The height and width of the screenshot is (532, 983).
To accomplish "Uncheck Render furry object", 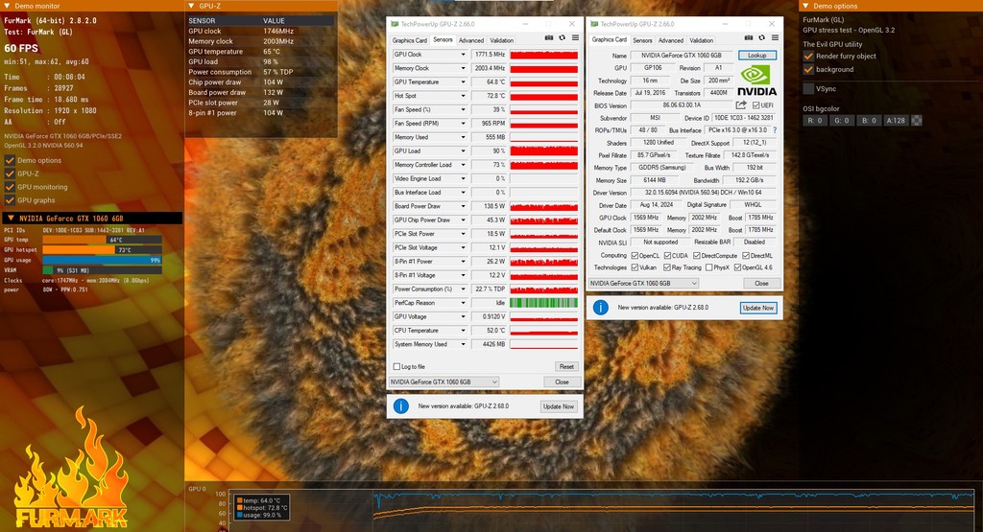I will (808, 57).
